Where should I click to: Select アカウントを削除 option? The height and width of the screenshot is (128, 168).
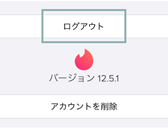pyautogui.click(x=84, y=106)
